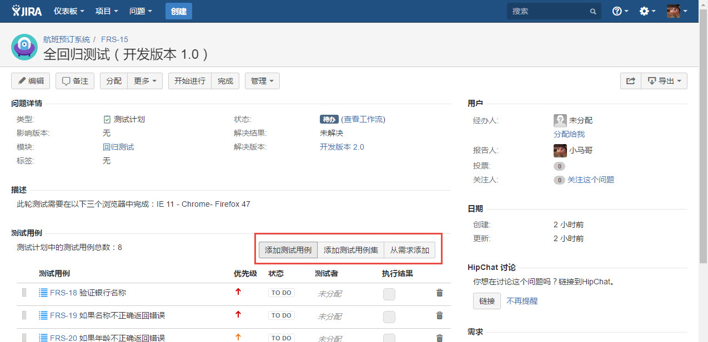Screen dimensions: 708x342
Task: Open the 回归测试 component link
Action: (x=118, y=147)
